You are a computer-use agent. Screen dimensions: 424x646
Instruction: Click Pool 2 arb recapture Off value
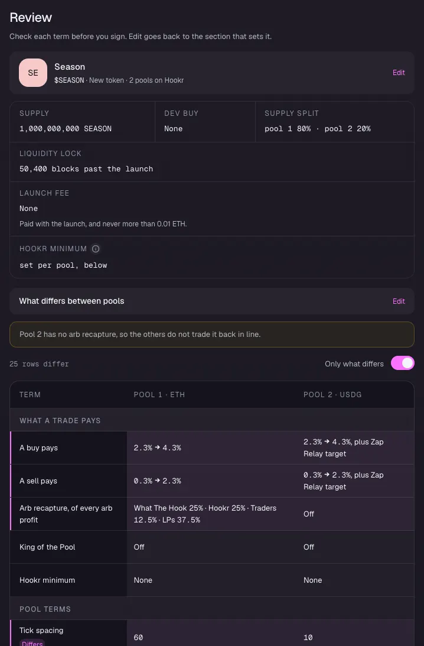click(309, 514)
